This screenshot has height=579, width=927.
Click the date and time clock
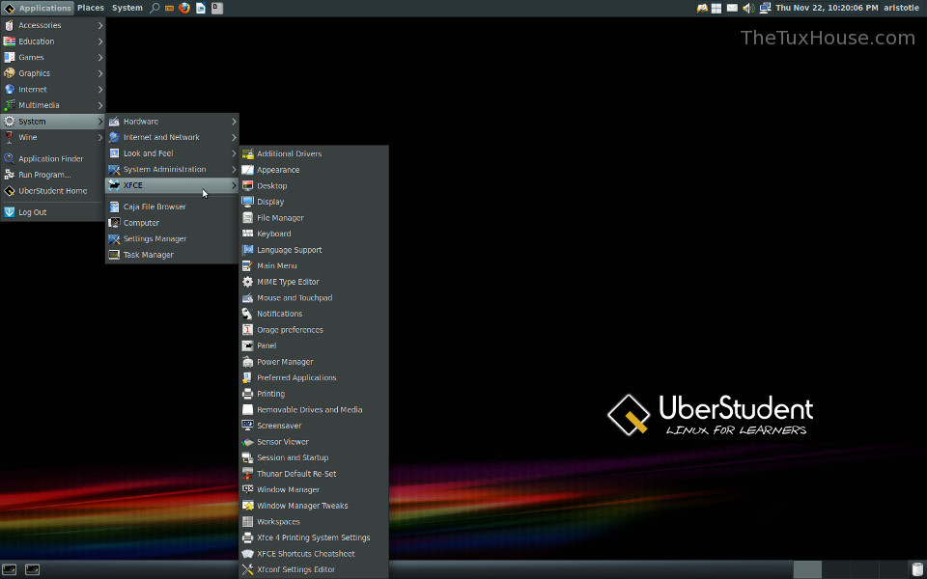(826, 8)
